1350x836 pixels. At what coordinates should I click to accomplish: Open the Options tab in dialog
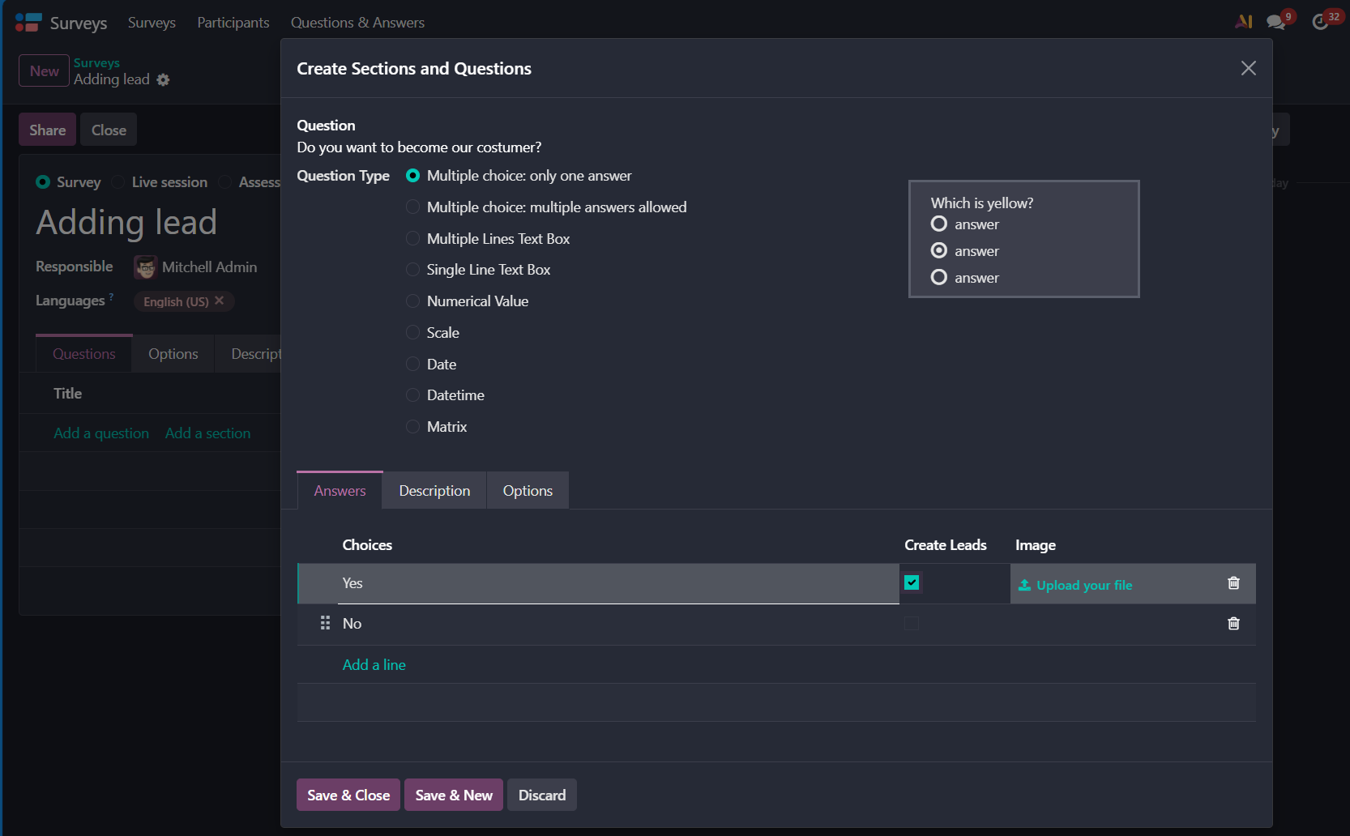tap(528, 491)
